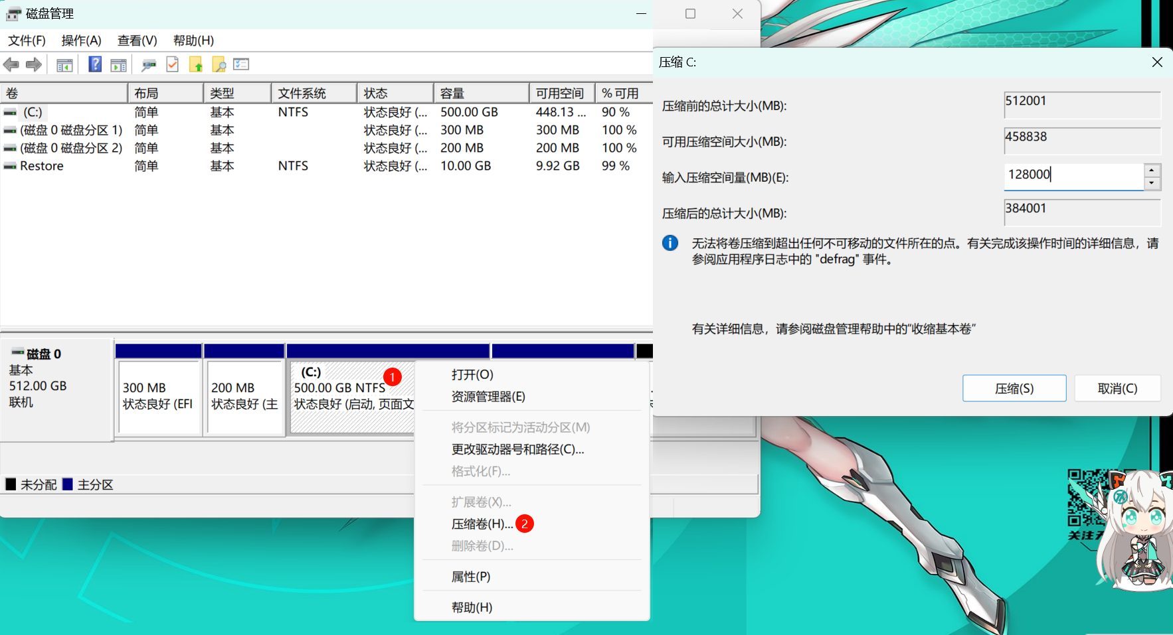
Task: Click the 压缩前的总计大小 field showing 512001
Action: (1083, 105)
